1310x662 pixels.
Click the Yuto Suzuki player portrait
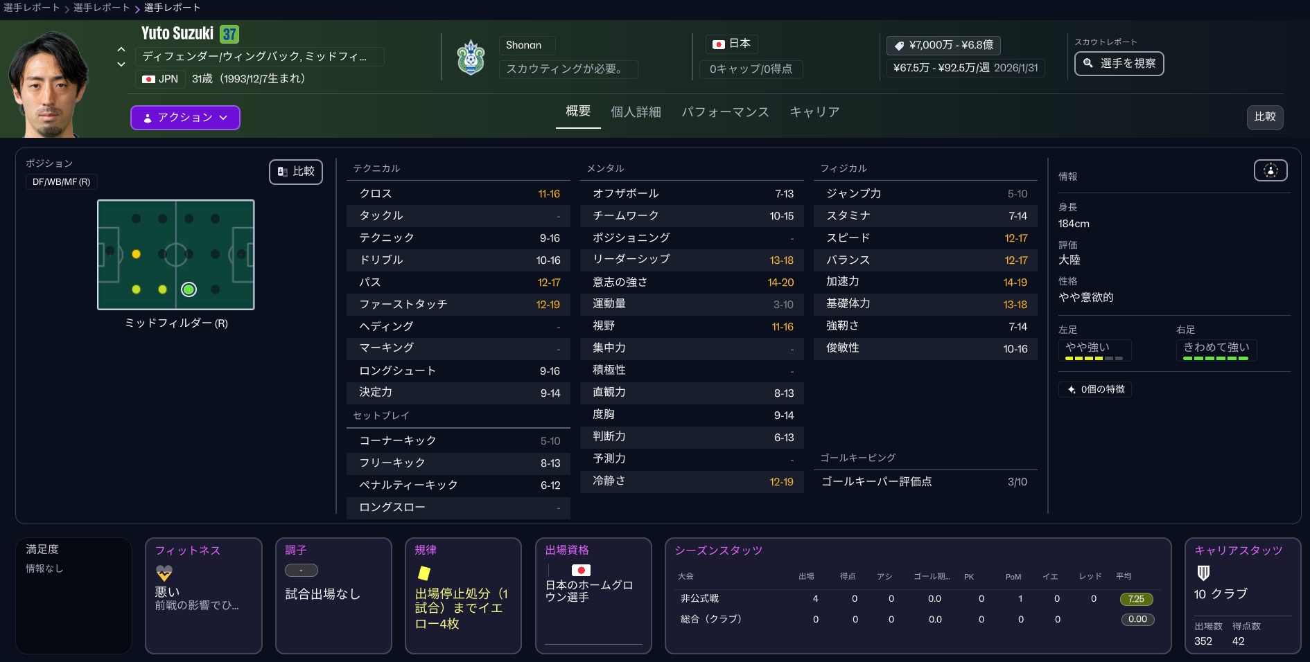pyautogui.click(x=47, y=84)
